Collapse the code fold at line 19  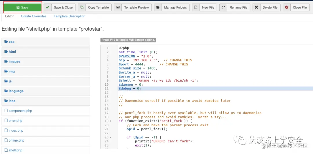(110, 121)
